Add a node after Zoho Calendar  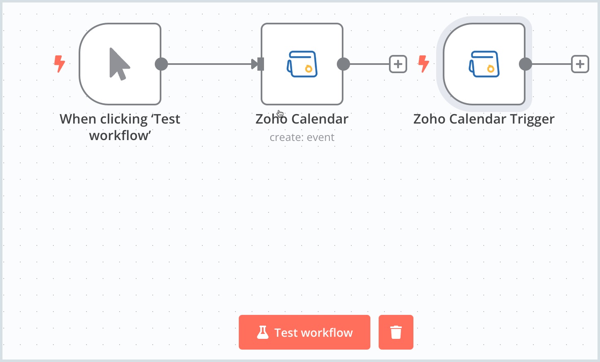[398, 64]
